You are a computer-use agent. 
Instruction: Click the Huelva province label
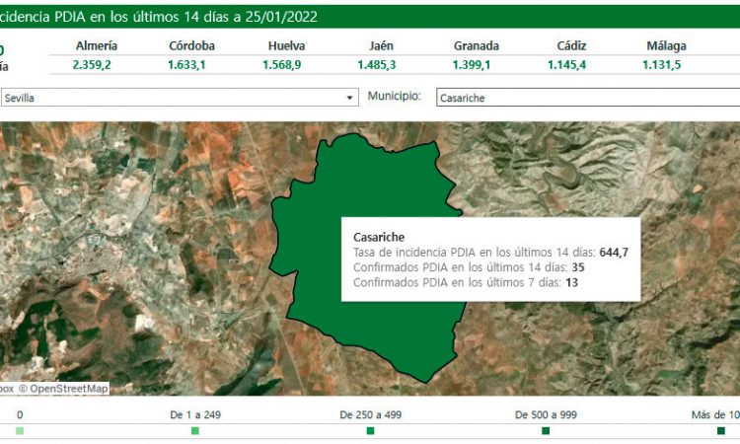[286, 45]
